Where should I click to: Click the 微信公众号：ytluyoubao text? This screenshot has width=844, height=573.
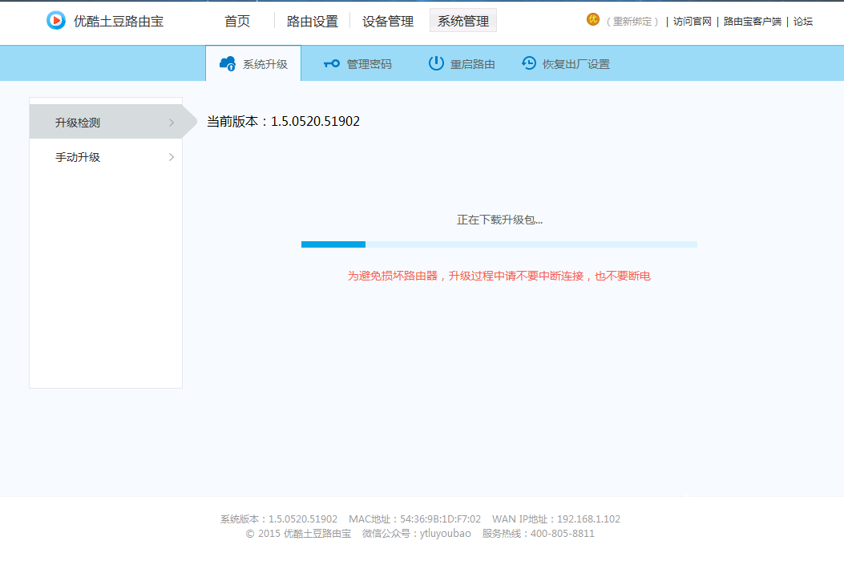[x=417, y=534]
